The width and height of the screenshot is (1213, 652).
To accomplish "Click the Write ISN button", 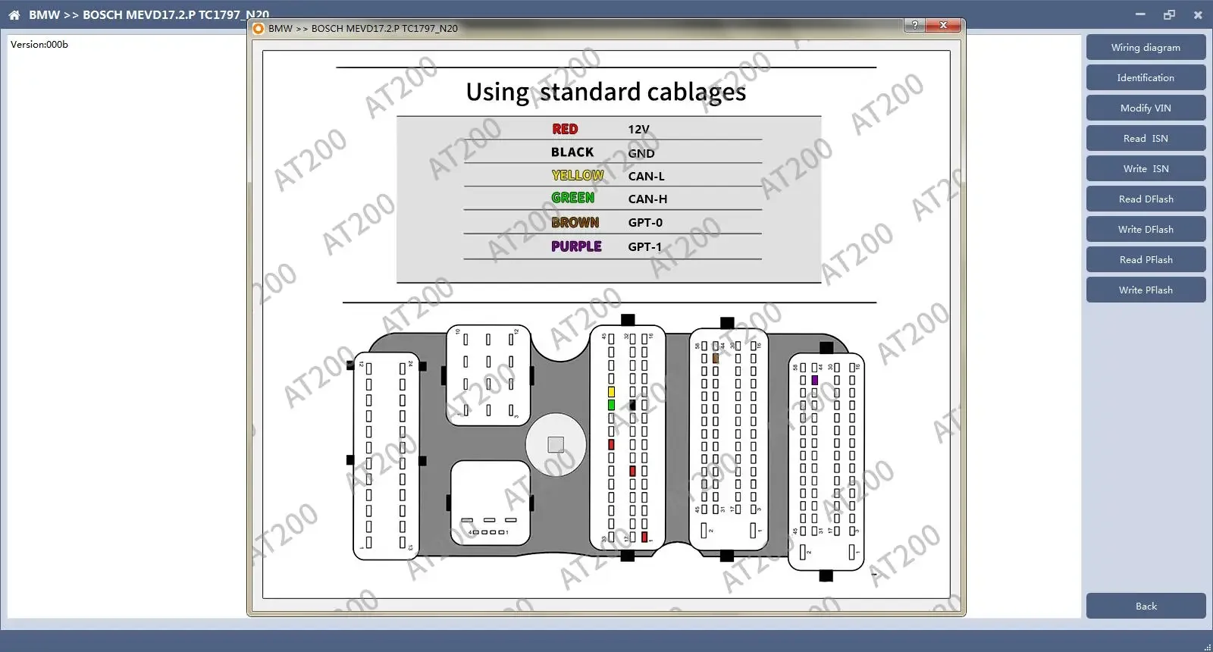I will click(1146, 168).
